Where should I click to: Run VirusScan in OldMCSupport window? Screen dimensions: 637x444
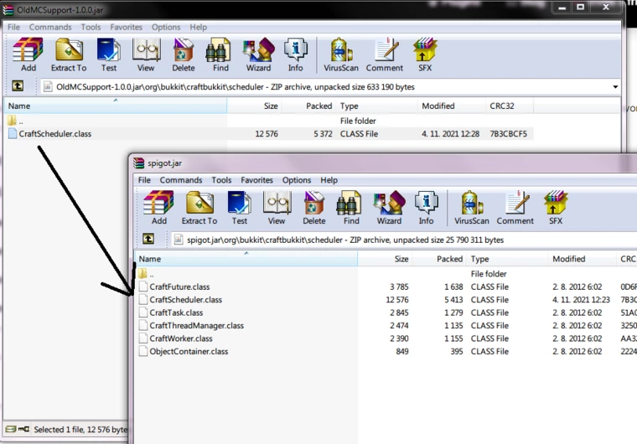point(341,54)
